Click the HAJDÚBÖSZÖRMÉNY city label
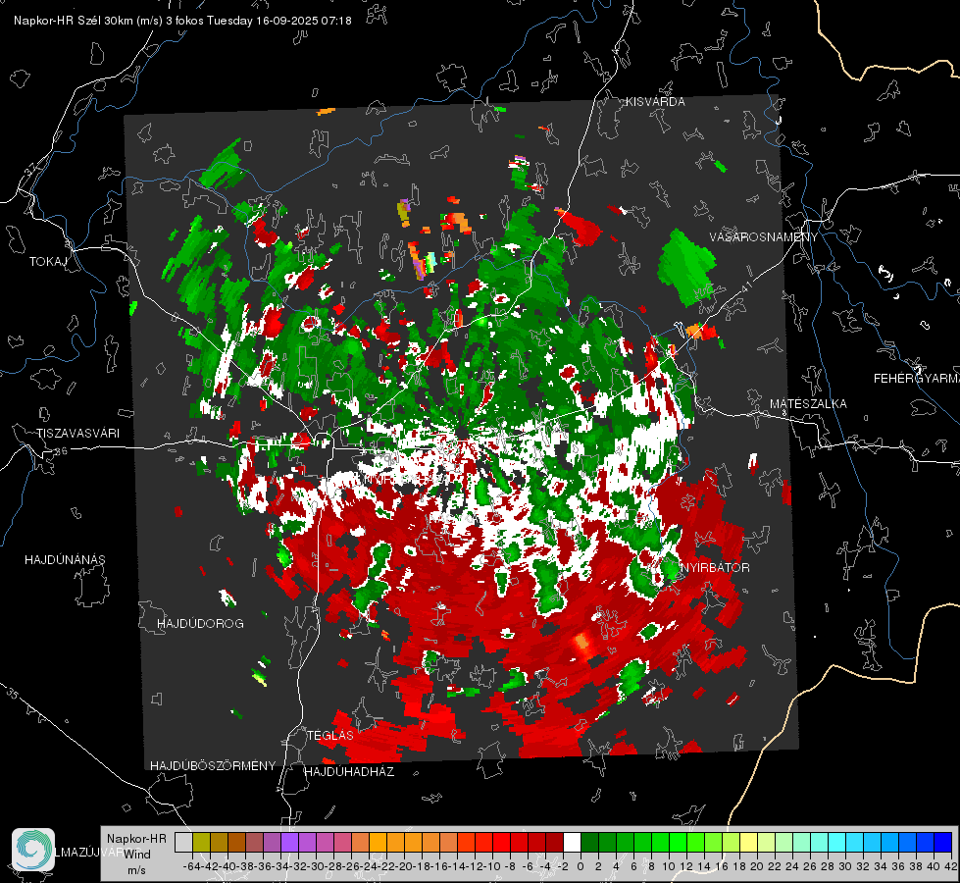 pos(213,766)
